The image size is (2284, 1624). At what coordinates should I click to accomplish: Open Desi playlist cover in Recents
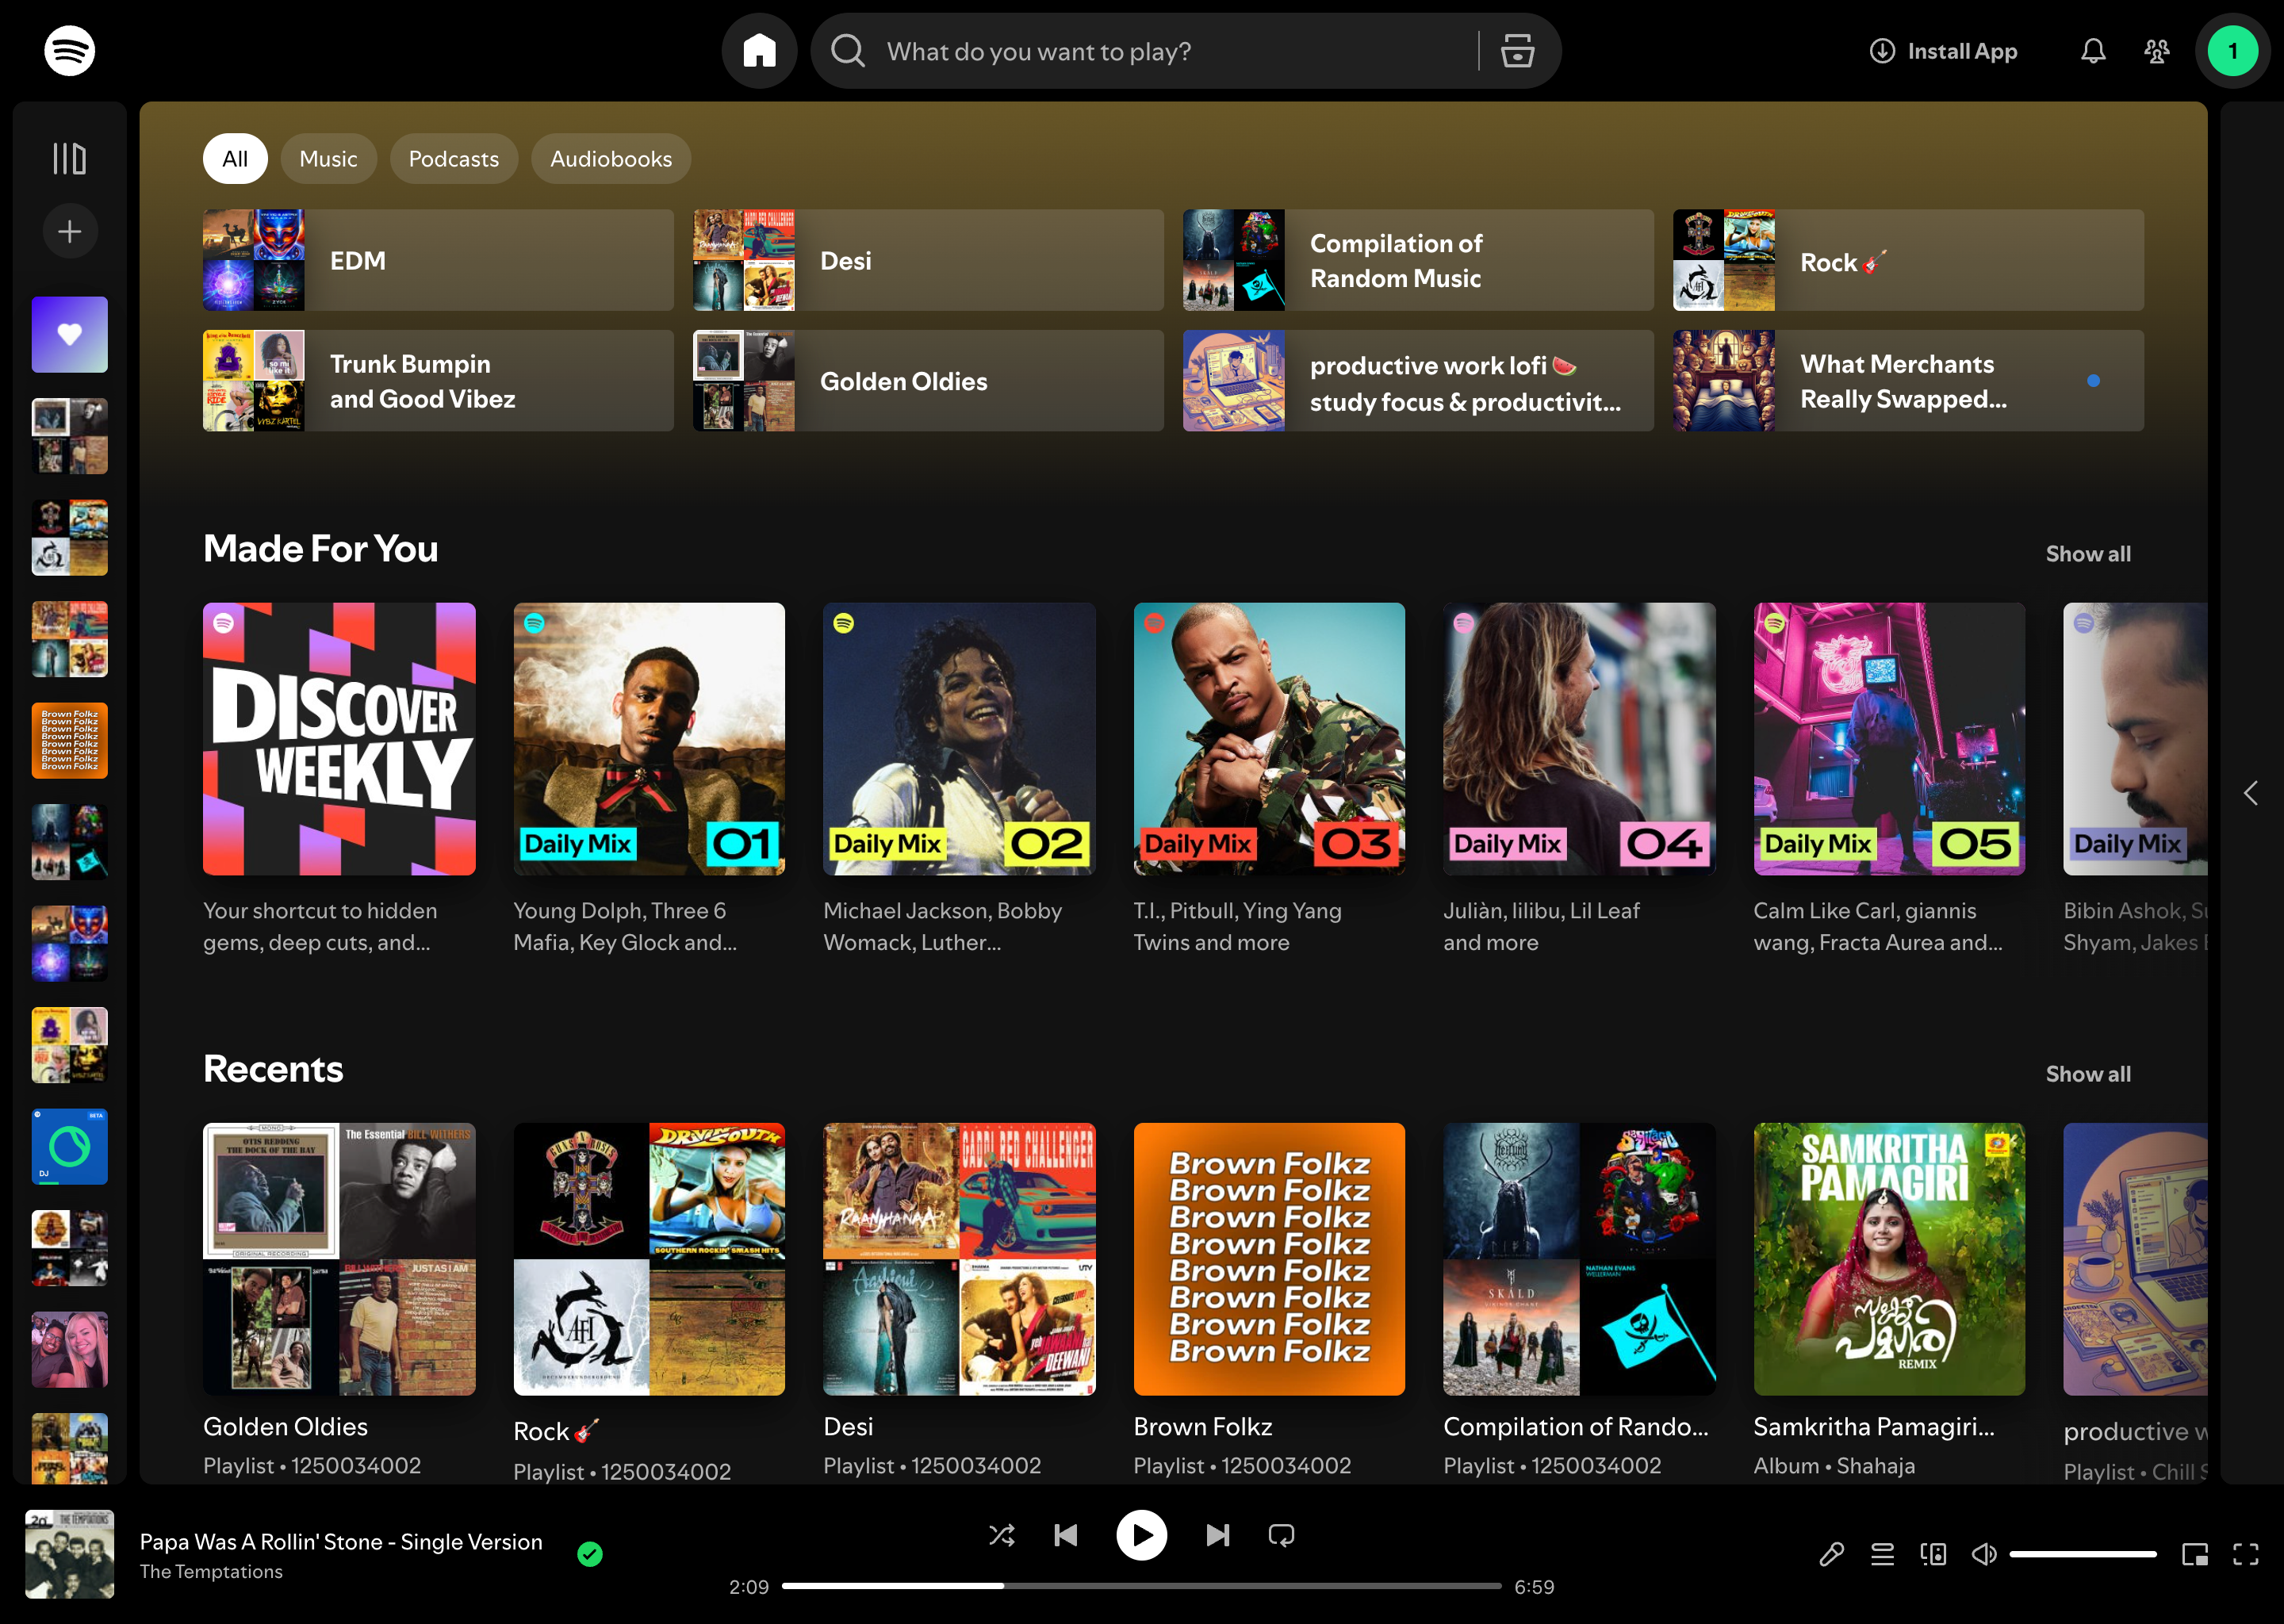[959, 1258]
